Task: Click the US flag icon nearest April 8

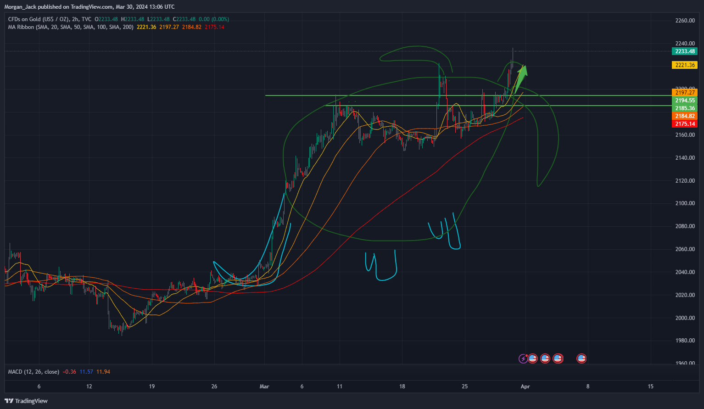Action: 581,359
